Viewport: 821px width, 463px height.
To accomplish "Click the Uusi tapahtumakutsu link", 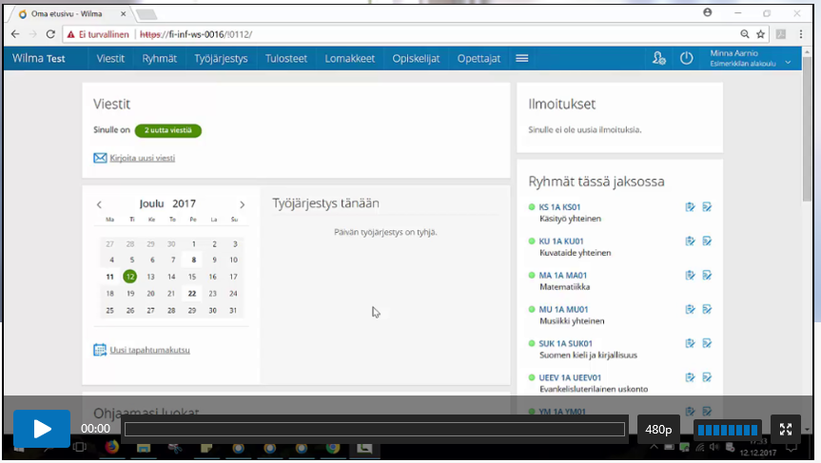I will (x=149, y=350).
